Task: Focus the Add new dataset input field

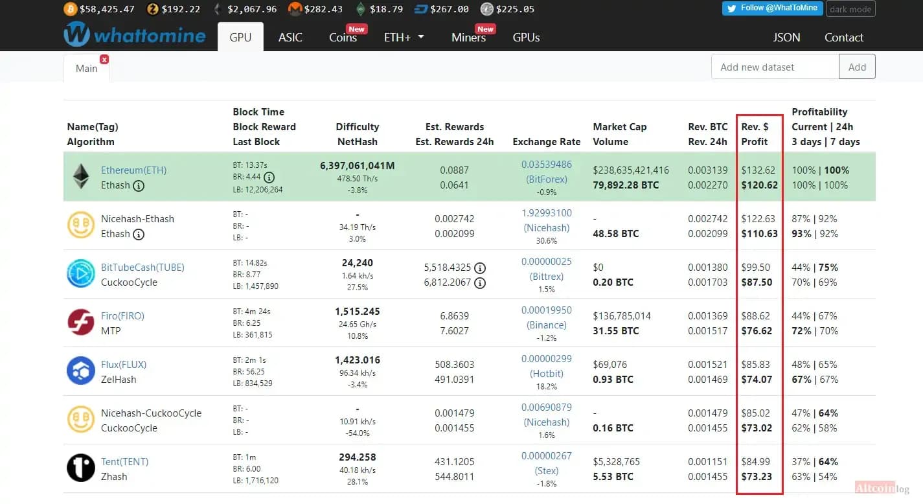Action: click(x=775, y=67)
